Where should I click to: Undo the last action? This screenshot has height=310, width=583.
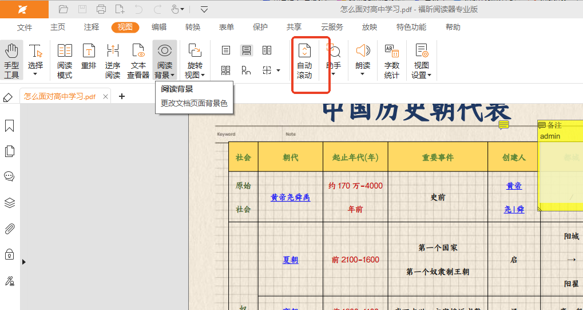coord(138,9)
